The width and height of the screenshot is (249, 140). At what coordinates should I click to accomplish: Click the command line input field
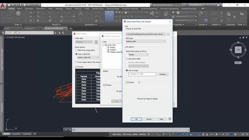[x=131, y=129]
